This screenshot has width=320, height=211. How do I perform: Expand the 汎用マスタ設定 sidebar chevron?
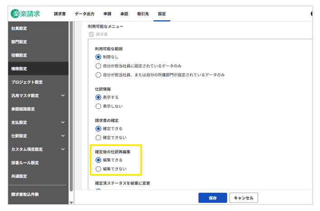click(x=63, y=96)
